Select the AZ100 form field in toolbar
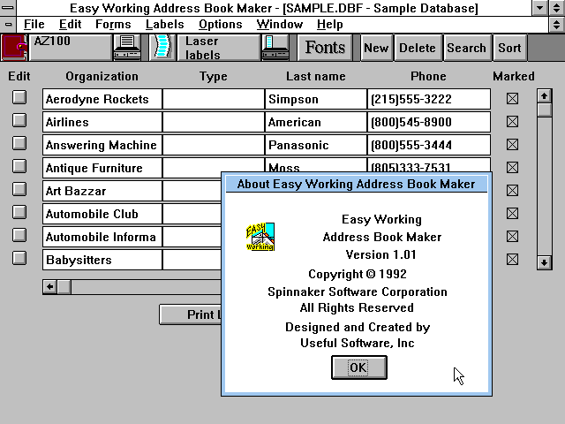The height and width of the screenshot is (424, 565). (71, 48)
